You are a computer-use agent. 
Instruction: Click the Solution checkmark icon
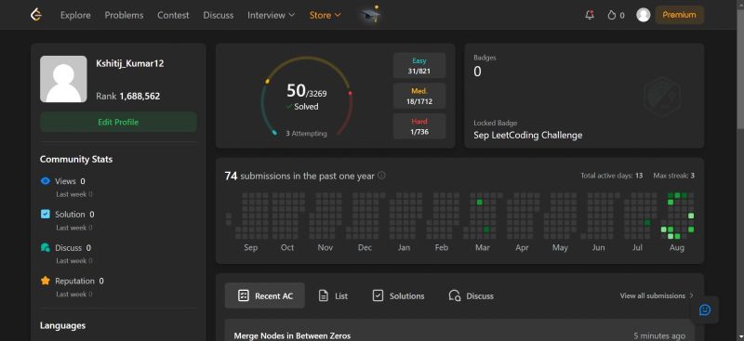tap(45, 215)
